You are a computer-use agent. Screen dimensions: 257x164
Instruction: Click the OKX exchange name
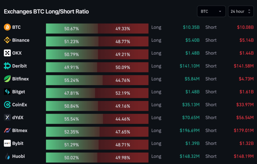(x=17, y=53)
